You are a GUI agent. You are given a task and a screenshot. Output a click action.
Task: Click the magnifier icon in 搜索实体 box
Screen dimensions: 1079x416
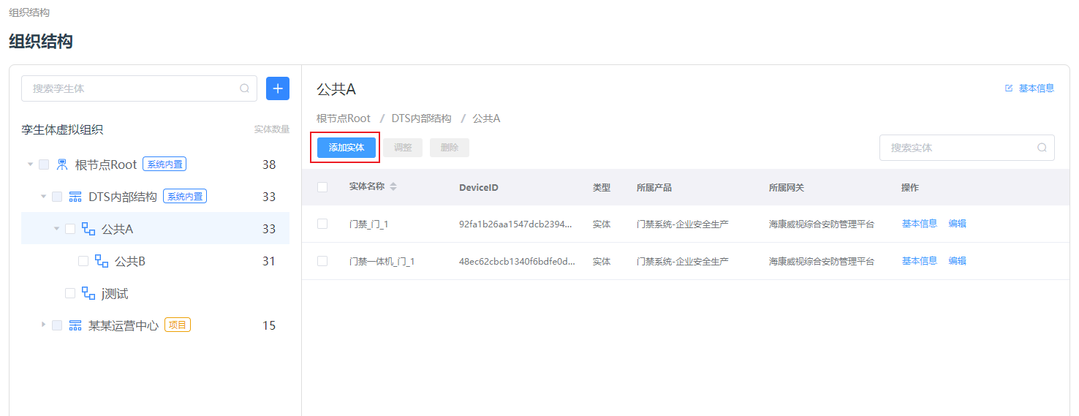1042,147
